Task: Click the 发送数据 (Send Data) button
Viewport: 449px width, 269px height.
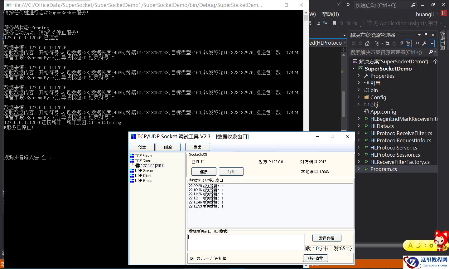Action: click(327, 238)
